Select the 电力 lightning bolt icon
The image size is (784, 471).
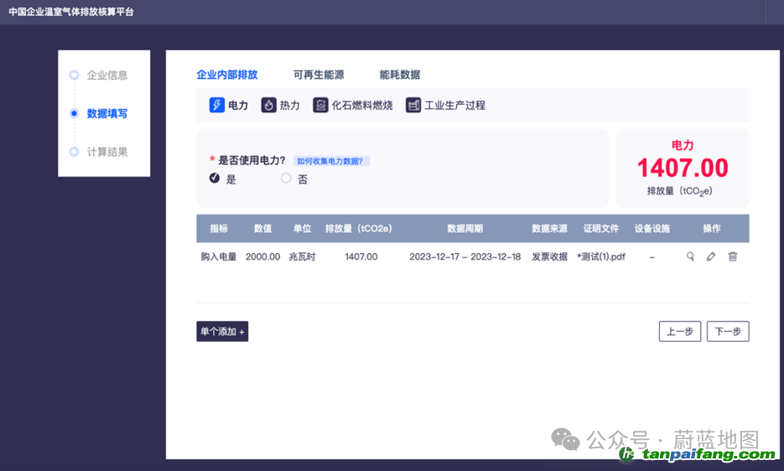pyautogui.click(x=216, y=106)
